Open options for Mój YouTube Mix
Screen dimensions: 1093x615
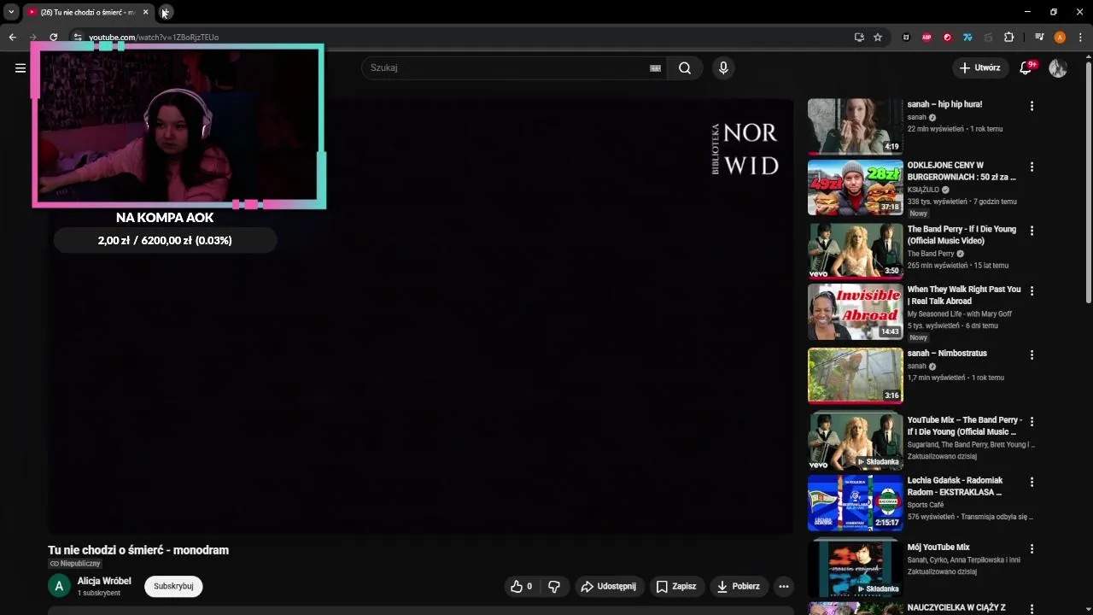[1032, 548]
